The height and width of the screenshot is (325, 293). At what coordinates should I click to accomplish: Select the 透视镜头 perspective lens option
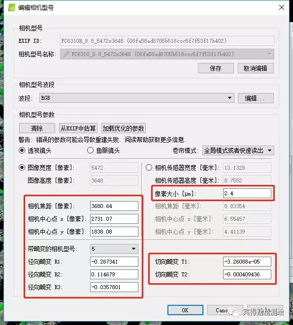[x=22, y=150]
